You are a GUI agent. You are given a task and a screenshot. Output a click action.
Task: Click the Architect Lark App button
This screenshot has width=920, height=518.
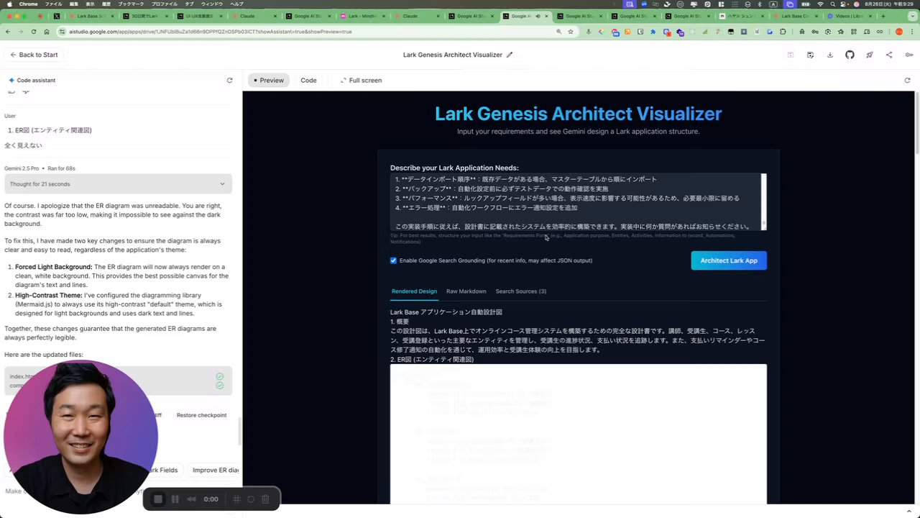(729, 260)
